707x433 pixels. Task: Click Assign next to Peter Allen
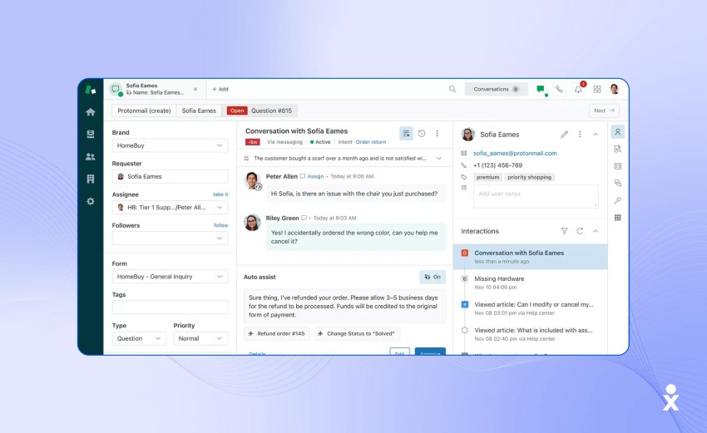tap(315, 177)
